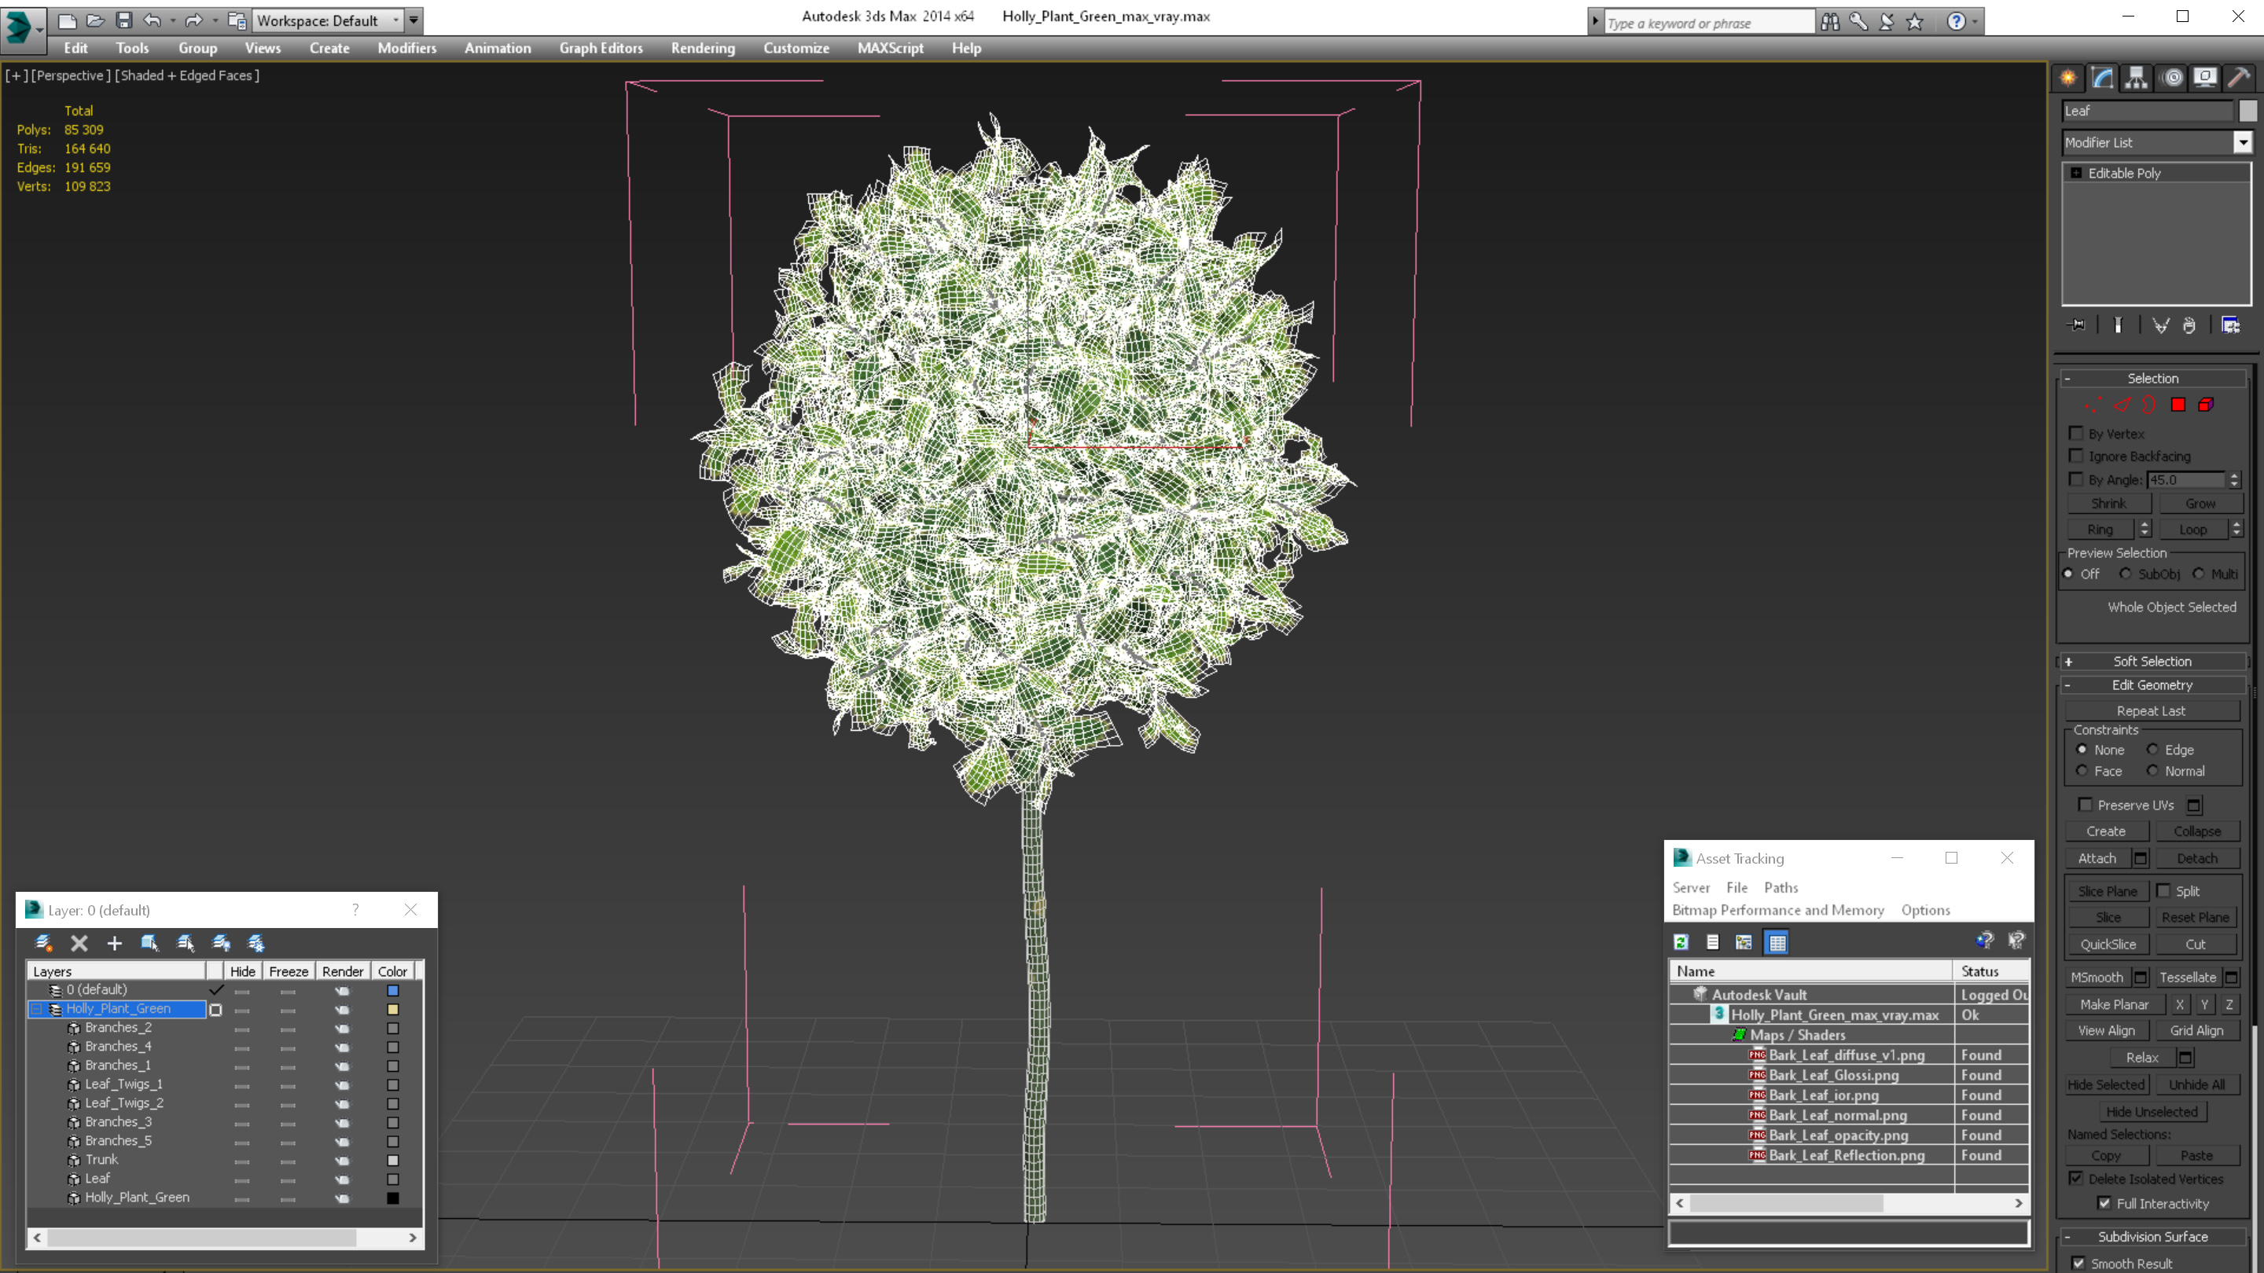
Task: Refresh the Asset Tracking list
Action: pos(1681,942)
